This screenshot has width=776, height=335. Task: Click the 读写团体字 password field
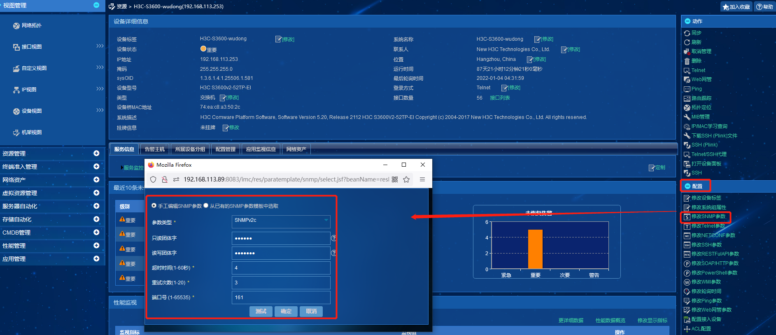click(x=281, y=253)
